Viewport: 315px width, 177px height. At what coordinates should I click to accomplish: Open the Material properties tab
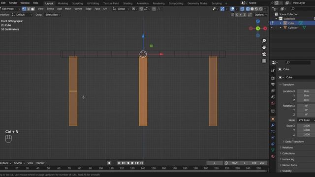(x=273, y=156)
